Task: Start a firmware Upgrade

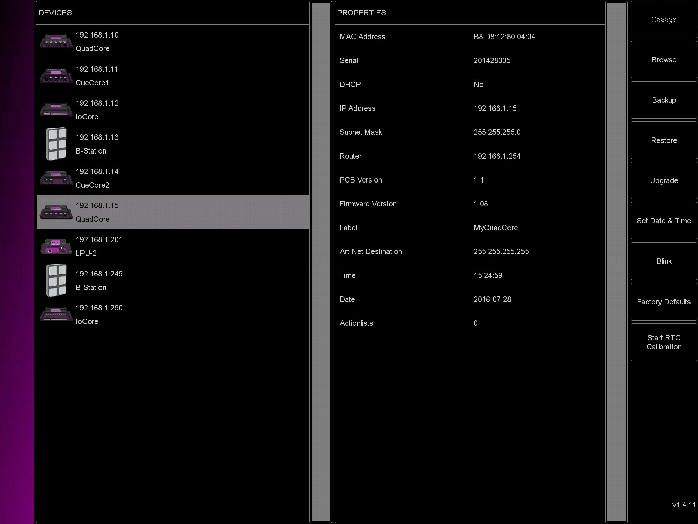Action: point(664,181)
